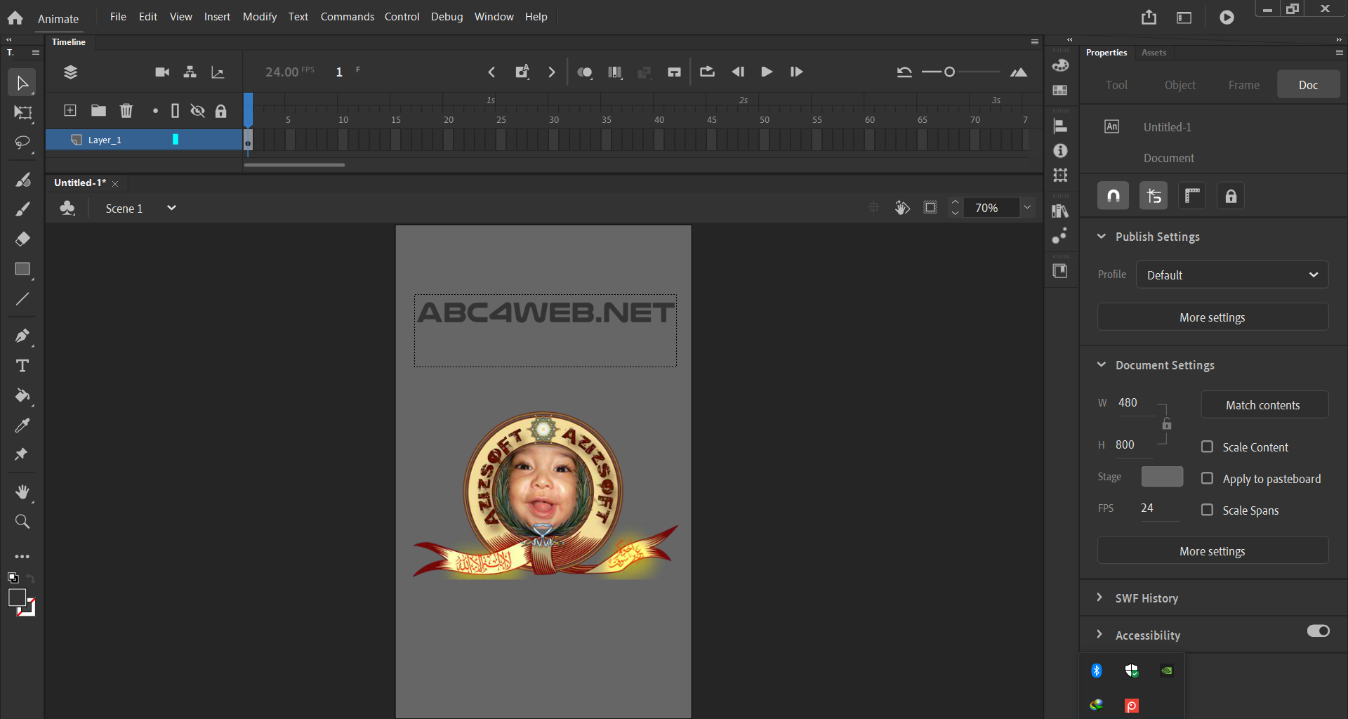The width and height of the screenshot is (1348, 719).
Task: Expand the SWF History section
Action: click(x=1099, y=598)
